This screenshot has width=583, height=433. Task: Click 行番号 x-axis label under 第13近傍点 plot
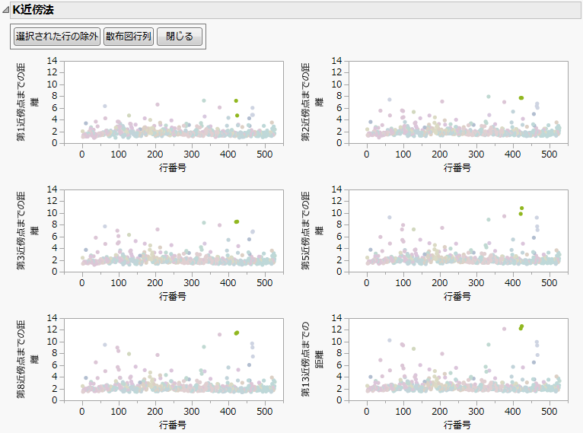(x=457, y=425)
